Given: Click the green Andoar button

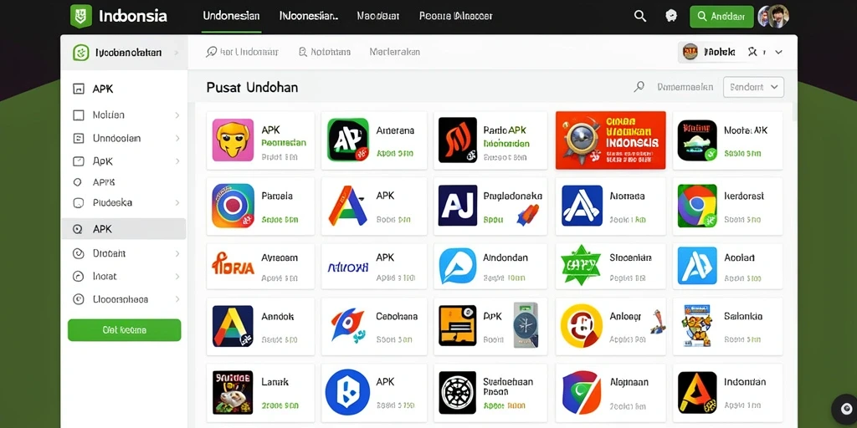Looking at the screenshot, I should click(721, 17).
